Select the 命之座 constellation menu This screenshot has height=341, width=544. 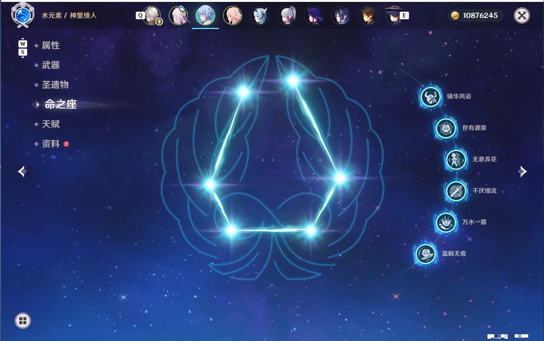tap(61, 104)
